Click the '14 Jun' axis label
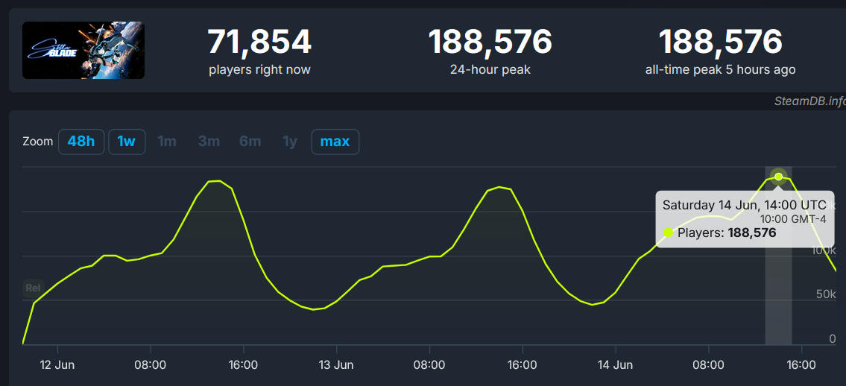 tap(616, 365)
